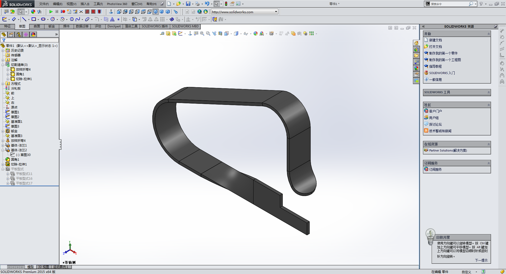This screenshot has height=274, width=506.
Task: Switch to the SOLIDWORKS MBD tab
Action: [x=185, y=26]
